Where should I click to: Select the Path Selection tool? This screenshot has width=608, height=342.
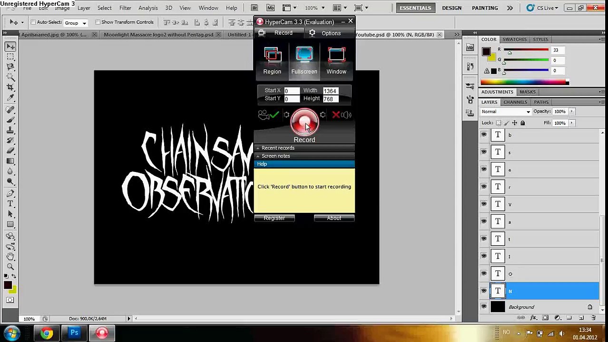point(10,214)
